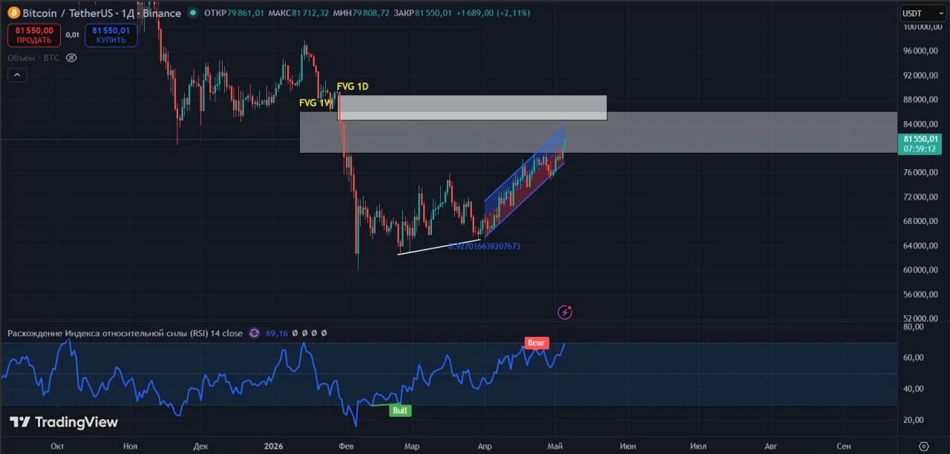Click the spread value 0,01
Viewport: 950px width, 454px height.
[x=72, y=35]
